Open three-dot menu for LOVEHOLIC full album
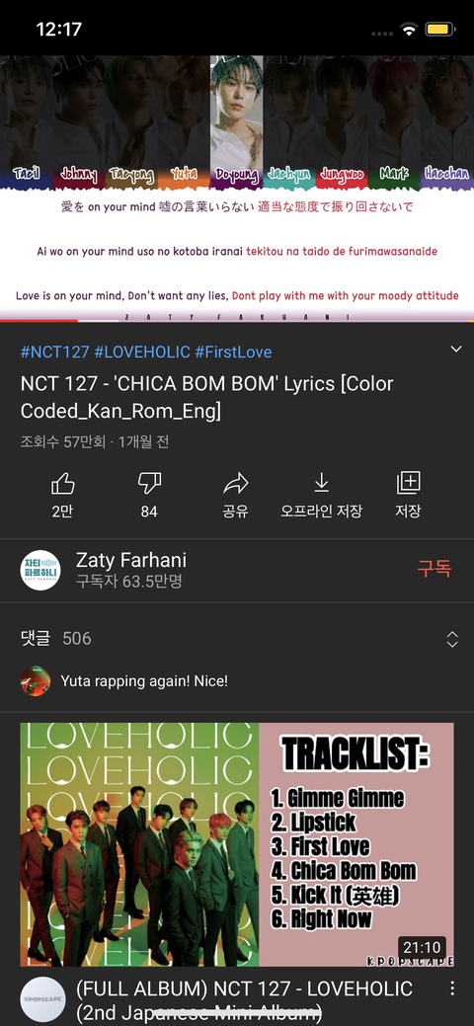This screenshot has height=1026, width=474. point(451,988)
